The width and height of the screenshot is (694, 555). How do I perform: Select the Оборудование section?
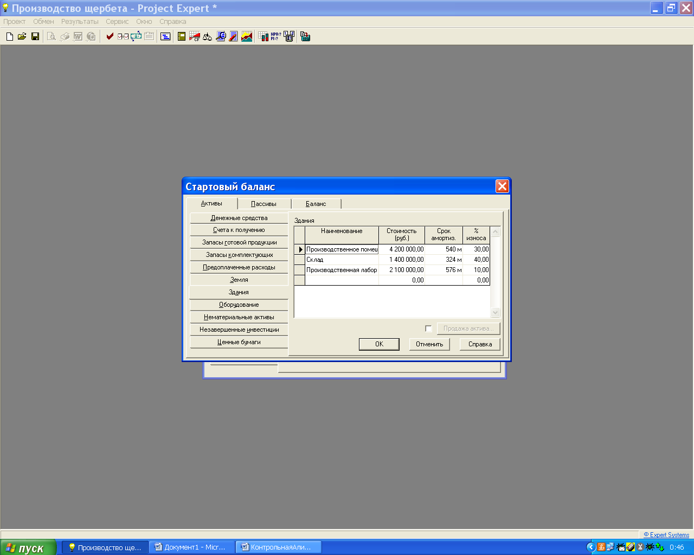click(x=239, y=305)
